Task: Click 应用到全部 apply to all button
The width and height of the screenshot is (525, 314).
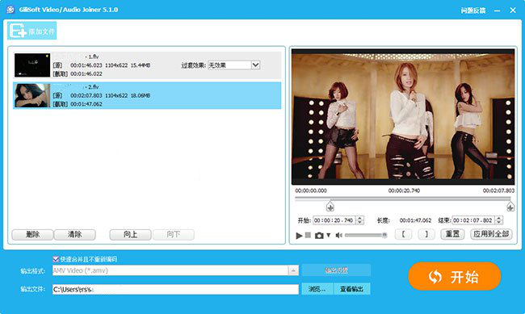Action: pyautogui.click(x=491, y=234)
